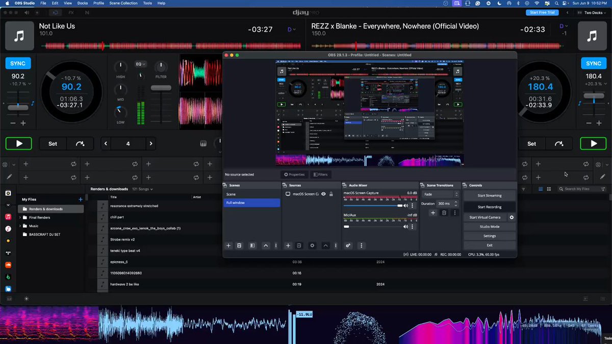This screenshot has width=612, height=344.
Task: Open the EQ dropdown on left deck
Action: 140,64
